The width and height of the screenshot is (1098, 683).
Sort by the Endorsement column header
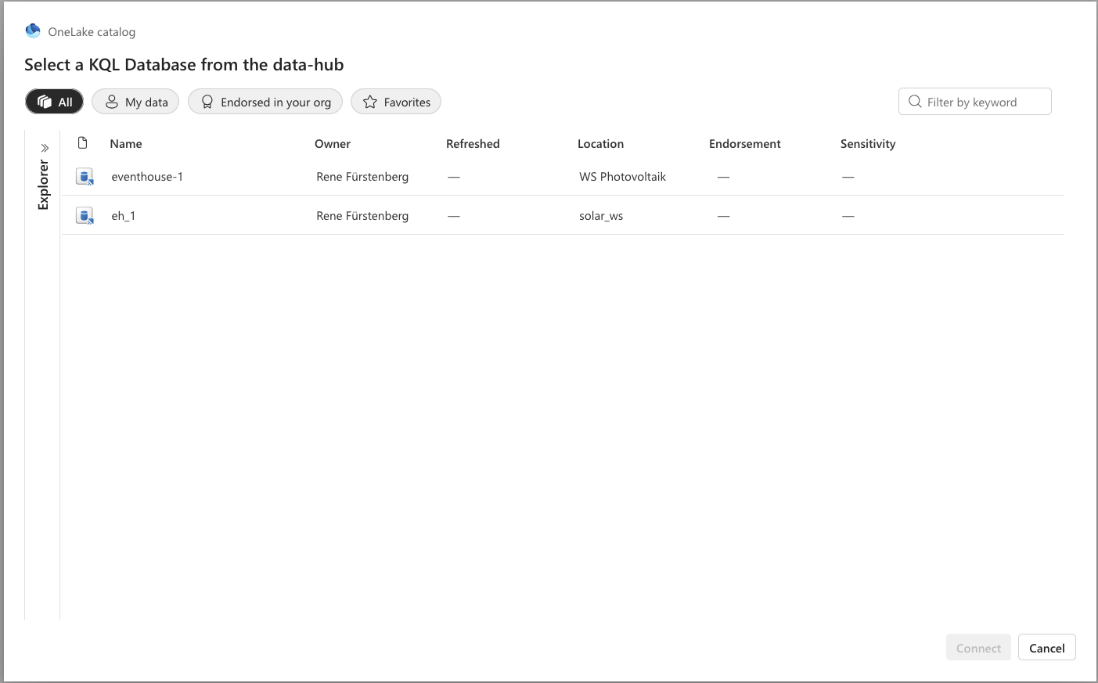point(744,144)
